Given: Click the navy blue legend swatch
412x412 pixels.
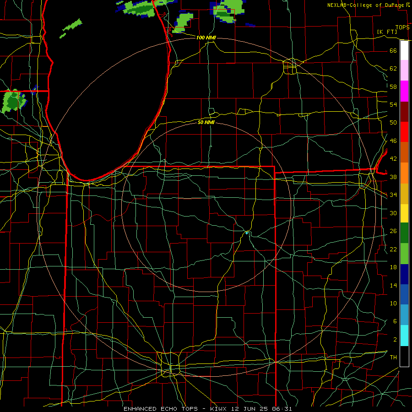Looking at the screenshot, I should [404, 274].
